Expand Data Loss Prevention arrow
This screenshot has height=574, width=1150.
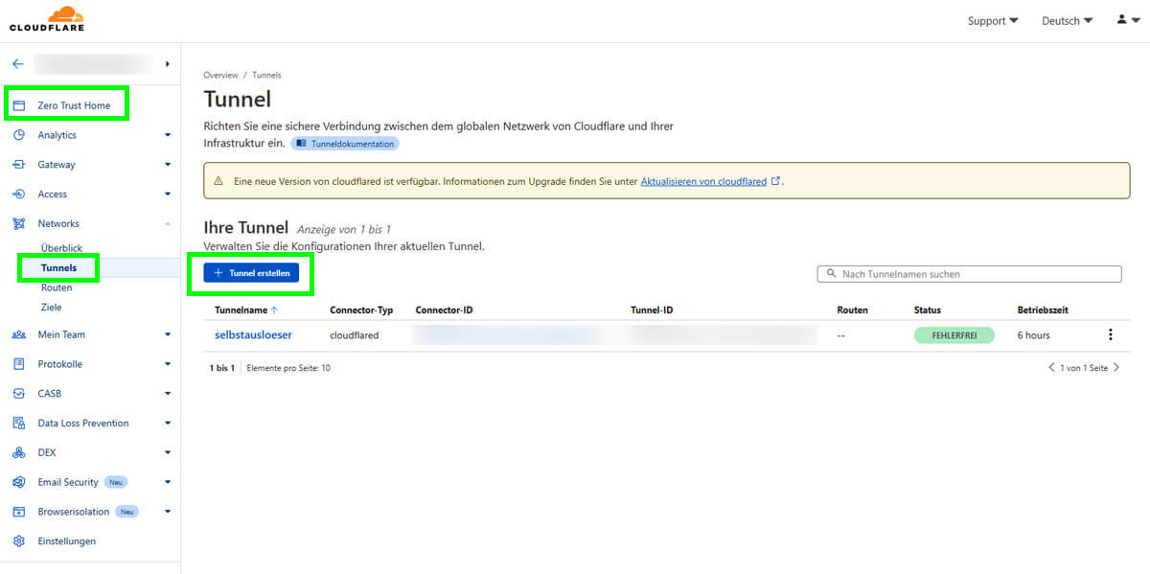click(168, 424)
